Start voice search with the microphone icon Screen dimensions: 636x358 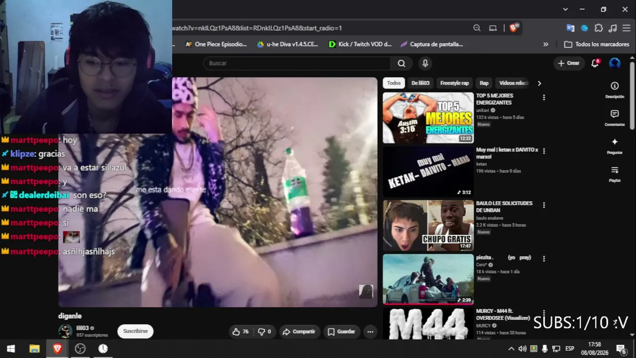point(425,63)
